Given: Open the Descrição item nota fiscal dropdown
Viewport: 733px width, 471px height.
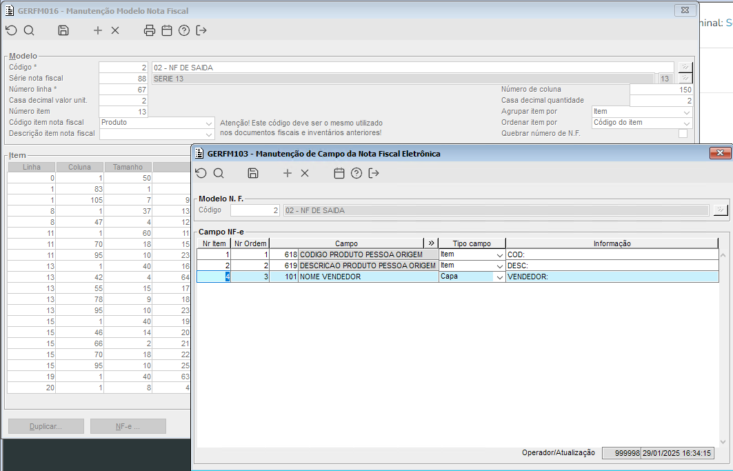Looking at the screenshot, I should [209, 134].
